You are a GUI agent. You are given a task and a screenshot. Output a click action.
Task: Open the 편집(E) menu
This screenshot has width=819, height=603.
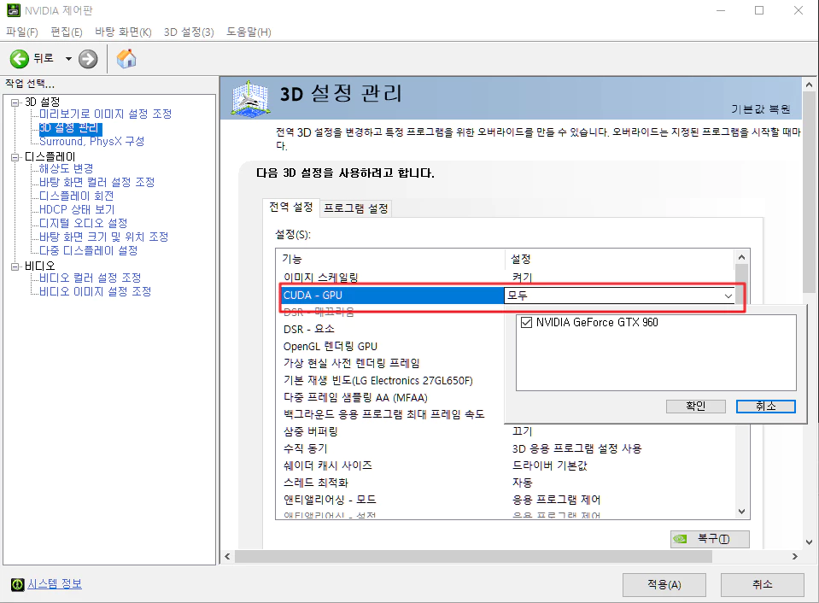67,32
